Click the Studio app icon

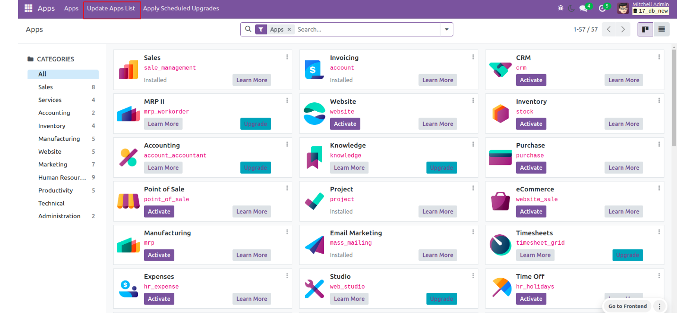pos(315,289)
